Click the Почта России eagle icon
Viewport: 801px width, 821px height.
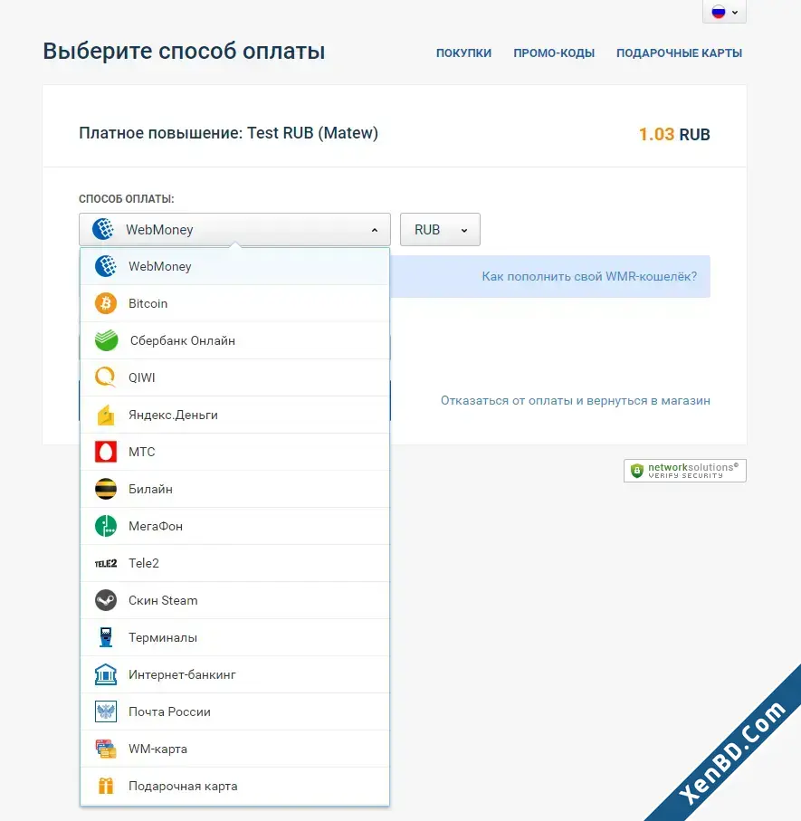click(106, 711)
